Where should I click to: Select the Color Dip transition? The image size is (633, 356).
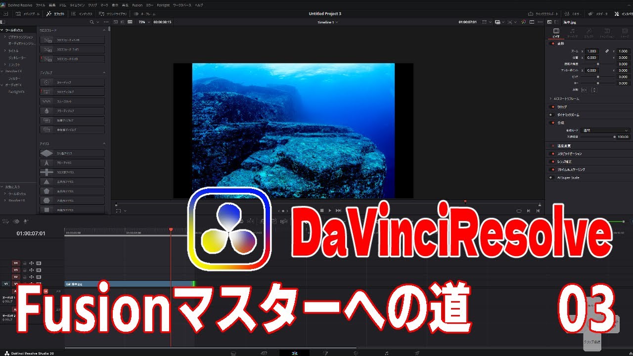(x=72, y=83)
